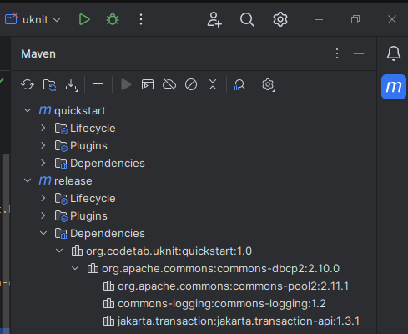Open Maven settings gear in toolbar

(x=269, y=85)
